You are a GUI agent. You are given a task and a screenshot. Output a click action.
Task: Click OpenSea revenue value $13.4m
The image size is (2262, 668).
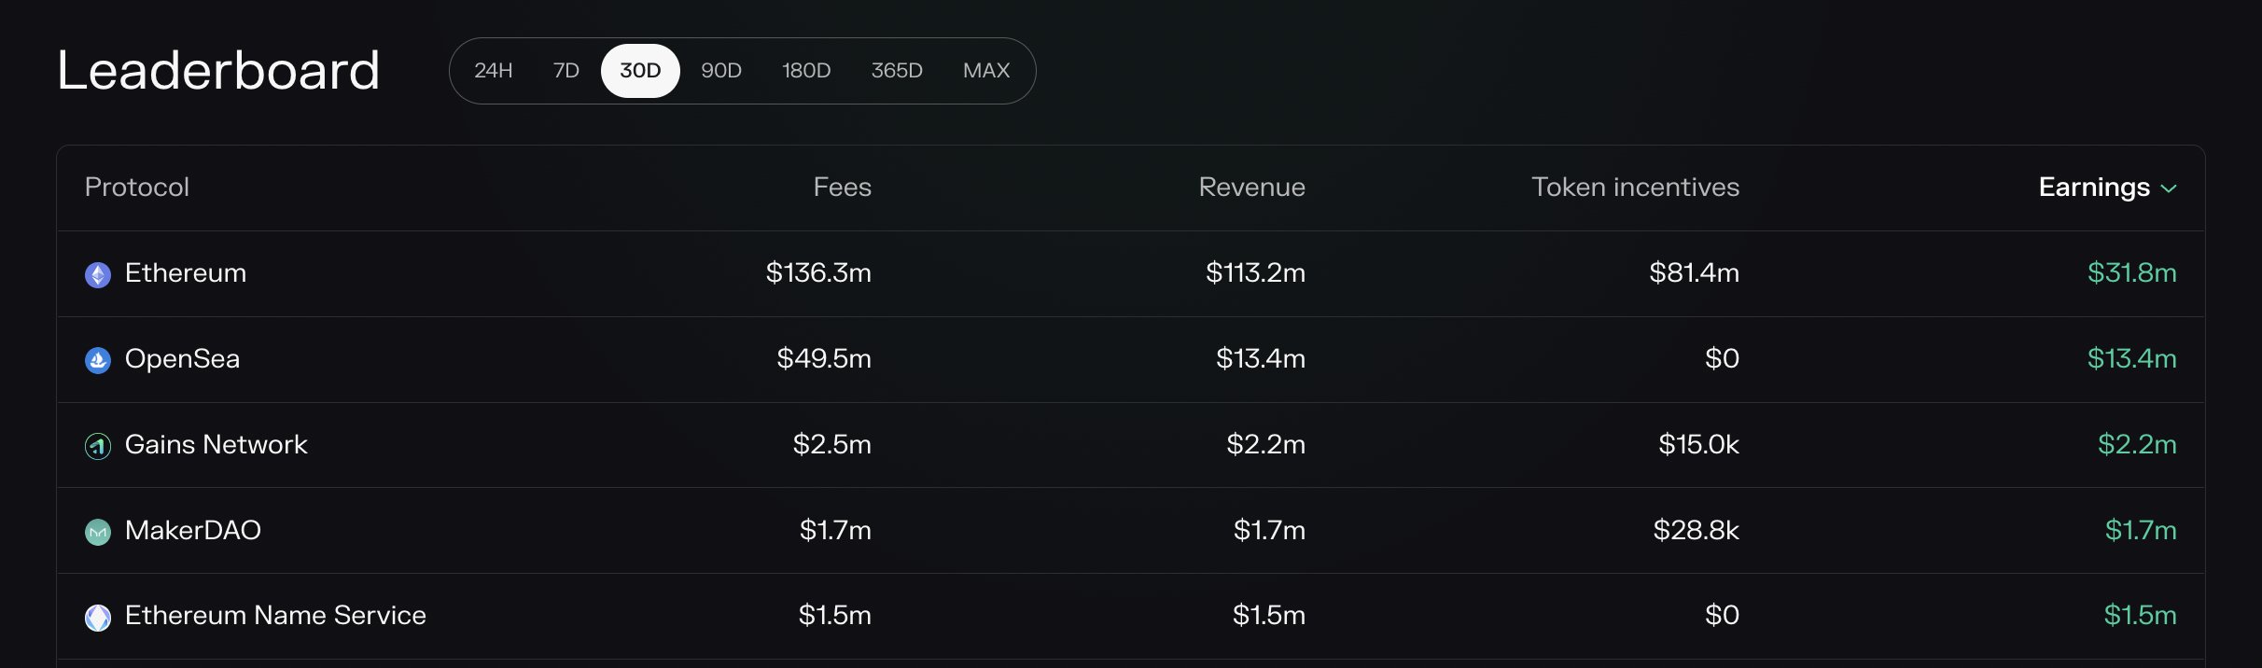(1261, 359)
